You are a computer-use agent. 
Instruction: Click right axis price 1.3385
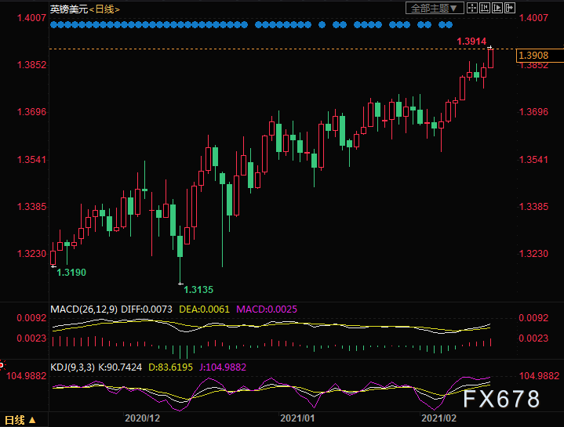(533, 207)
